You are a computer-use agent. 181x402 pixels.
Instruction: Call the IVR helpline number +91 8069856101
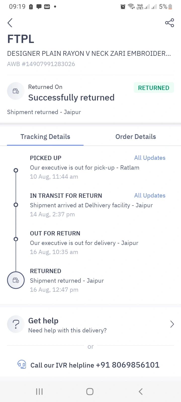click(x=128, y=365)
